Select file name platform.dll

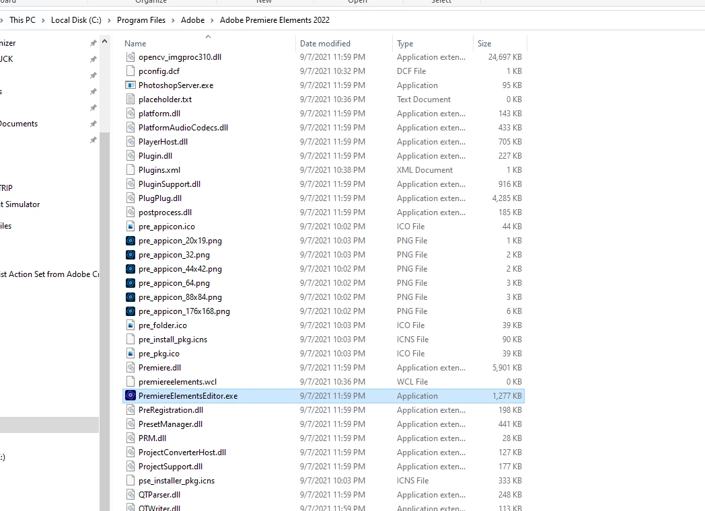[159, 113]
